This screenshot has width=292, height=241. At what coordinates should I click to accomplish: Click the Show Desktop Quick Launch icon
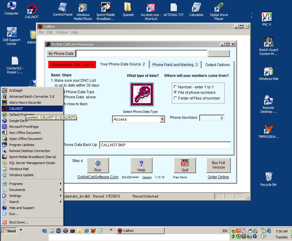[x=45, y=231]
